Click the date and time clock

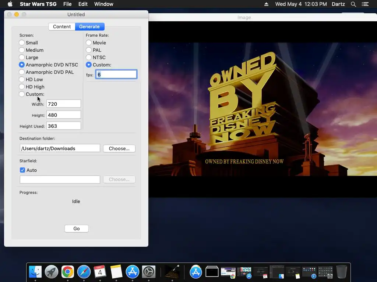(x=301, y=4)
